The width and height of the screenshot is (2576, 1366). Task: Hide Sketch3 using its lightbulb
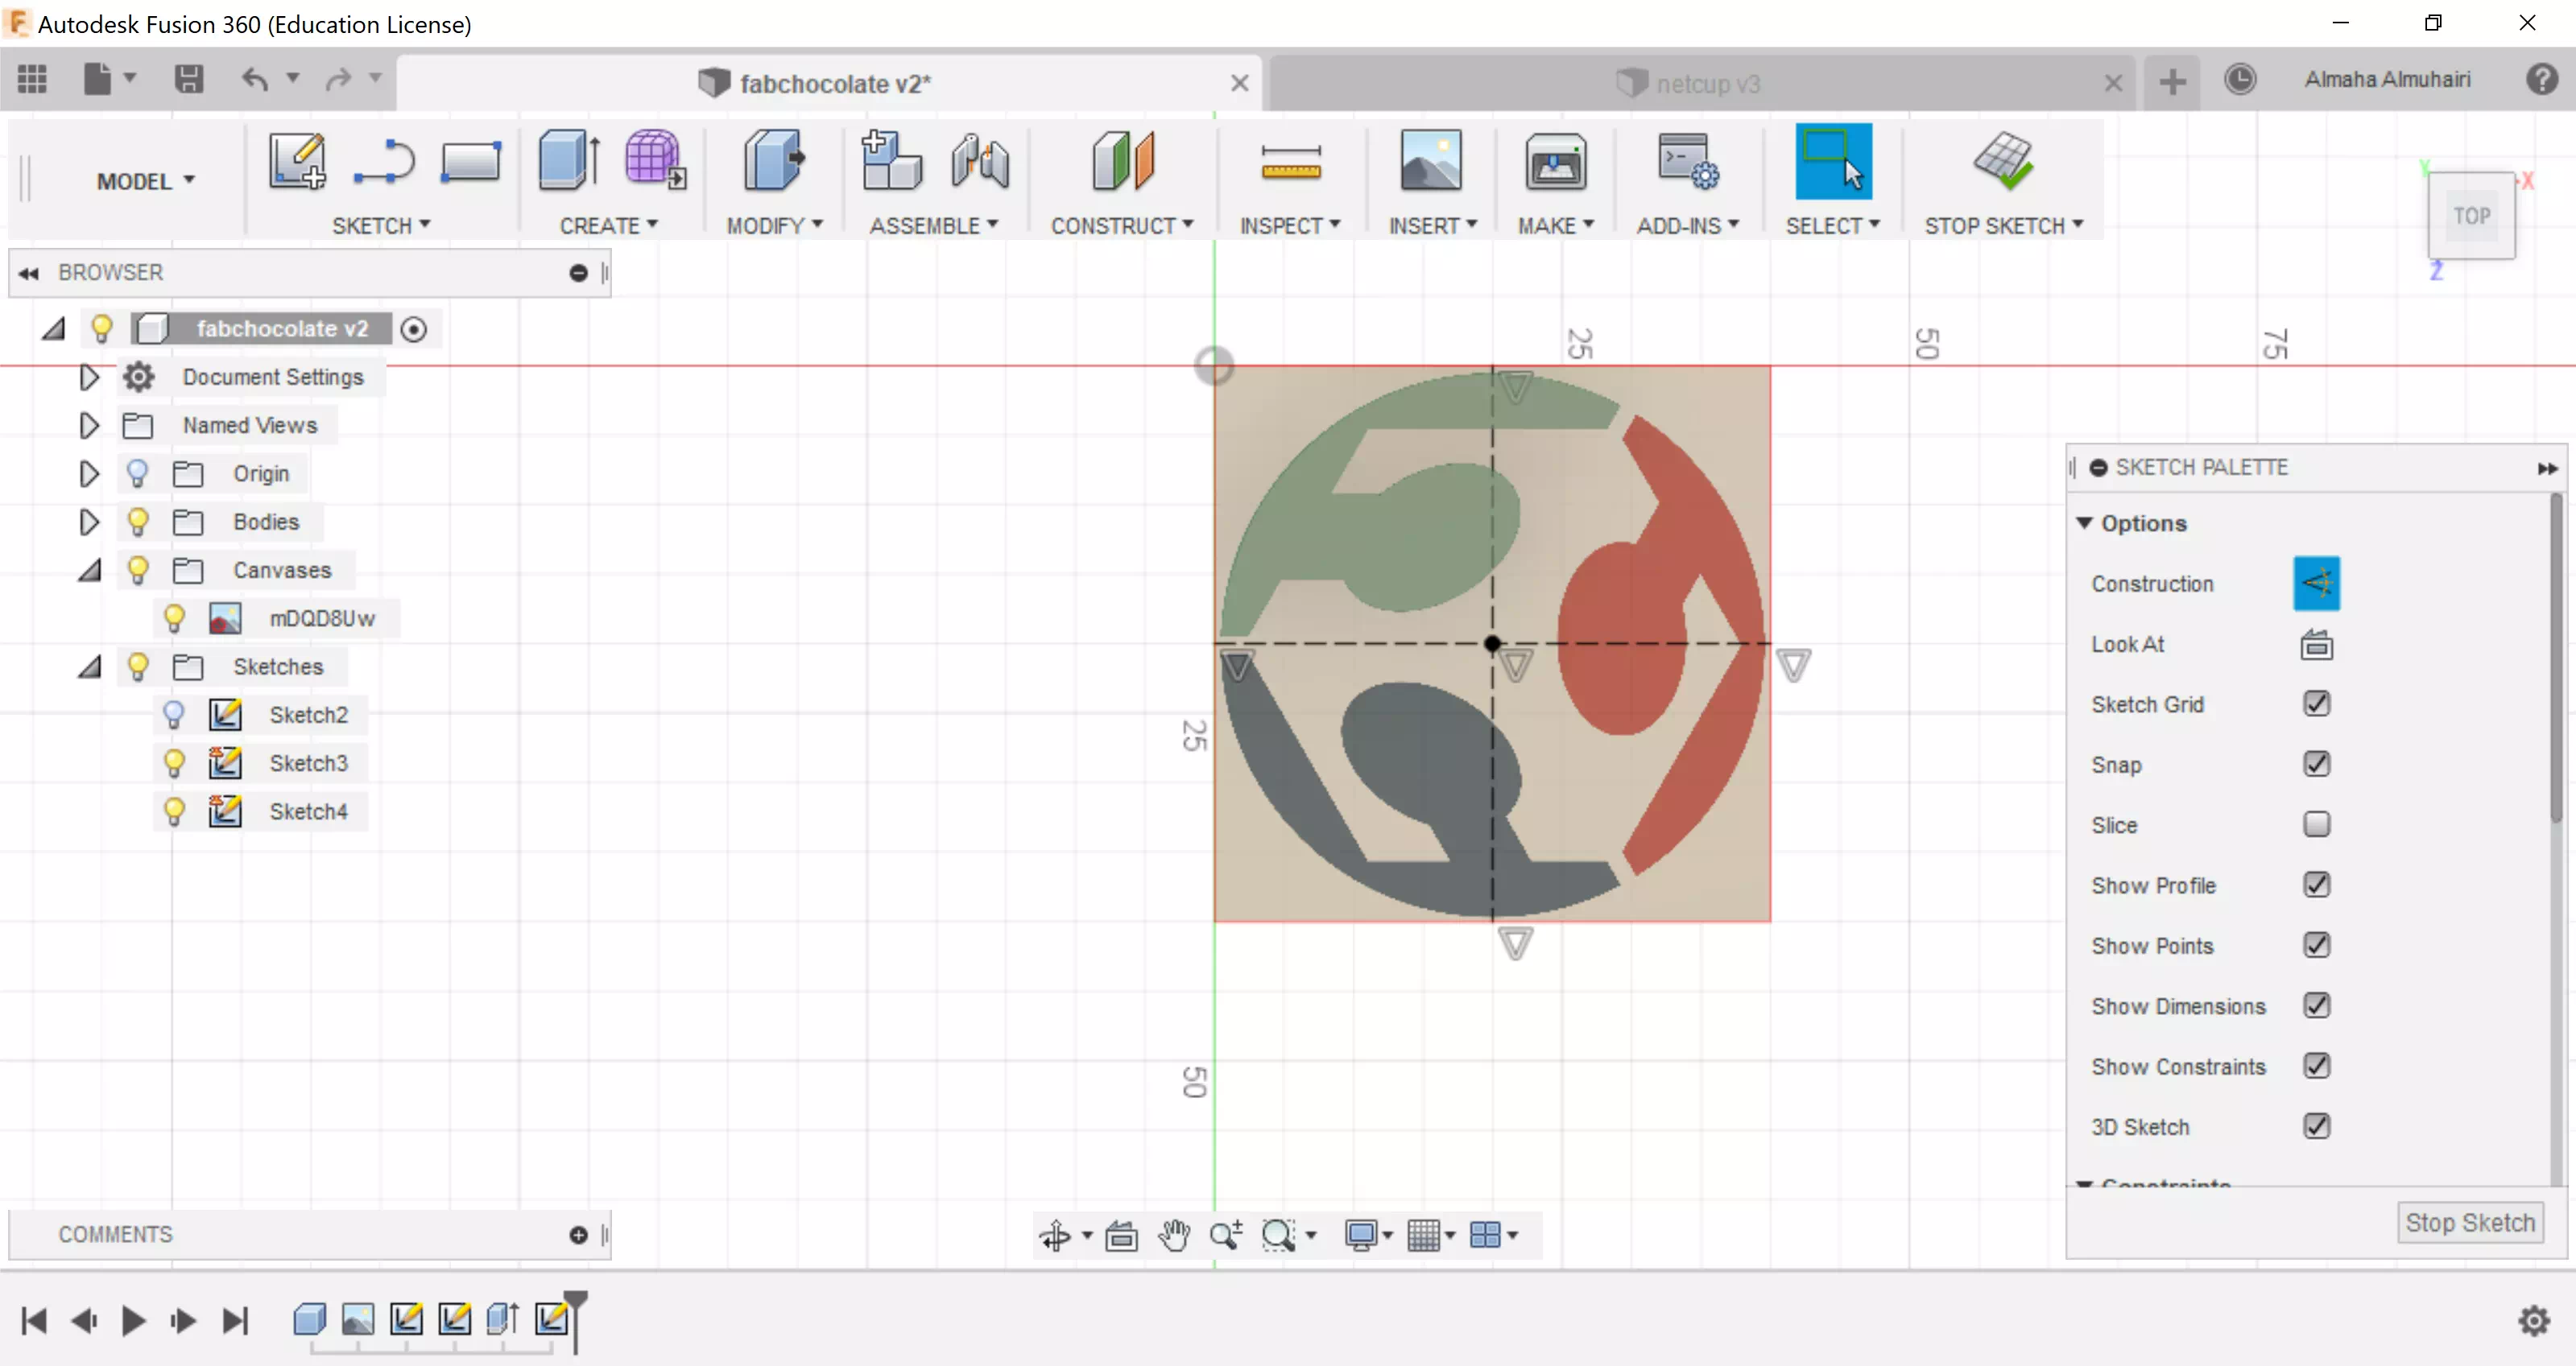(x=174, y=763)
